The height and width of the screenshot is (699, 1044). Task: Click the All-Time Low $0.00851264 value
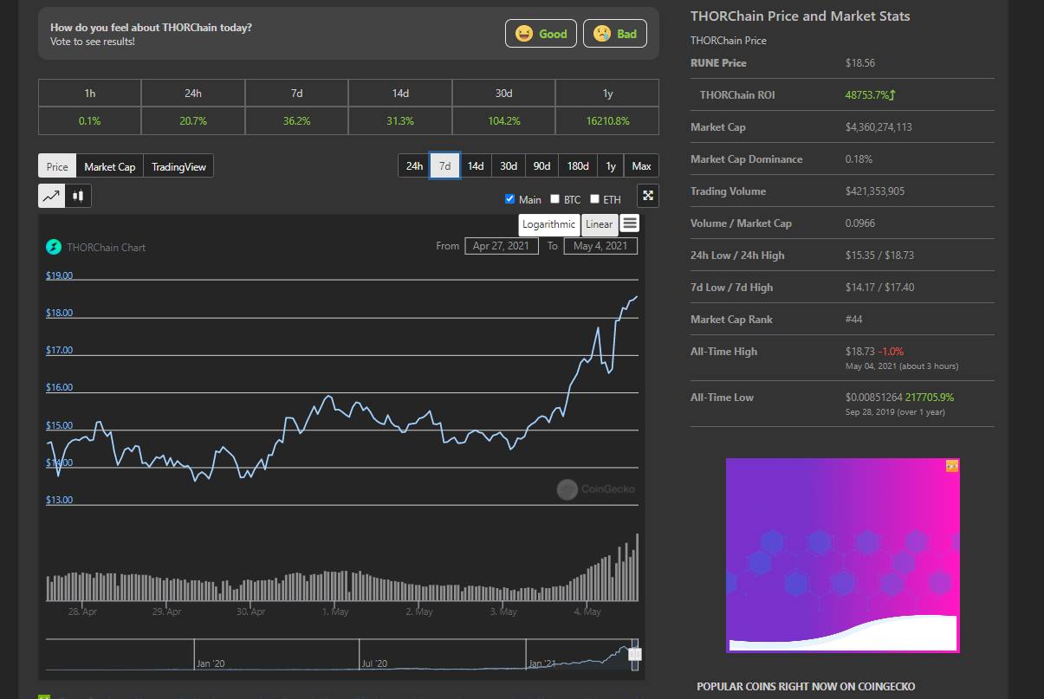(x=873, y=397)
